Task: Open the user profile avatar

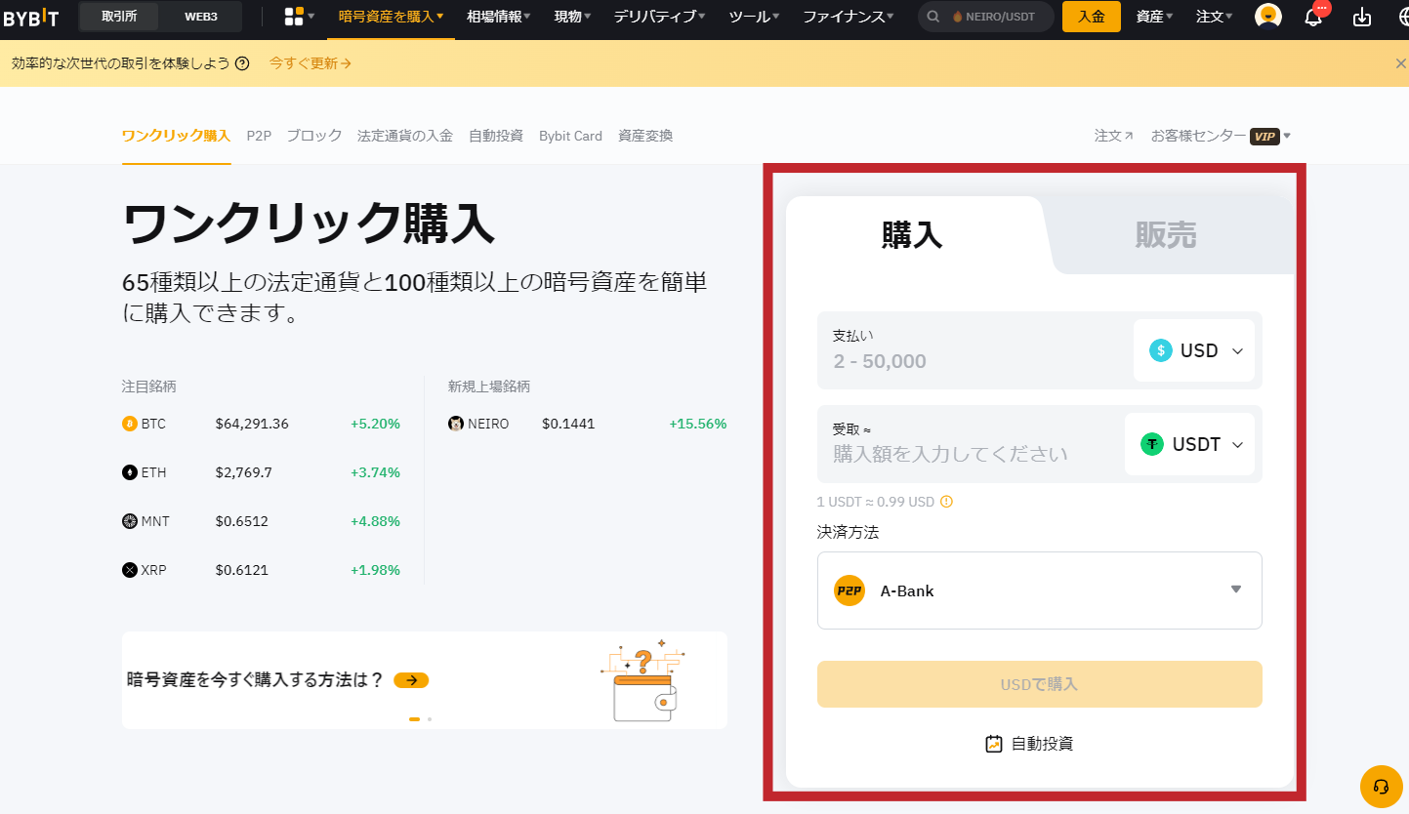Action: click(1267, 17)
